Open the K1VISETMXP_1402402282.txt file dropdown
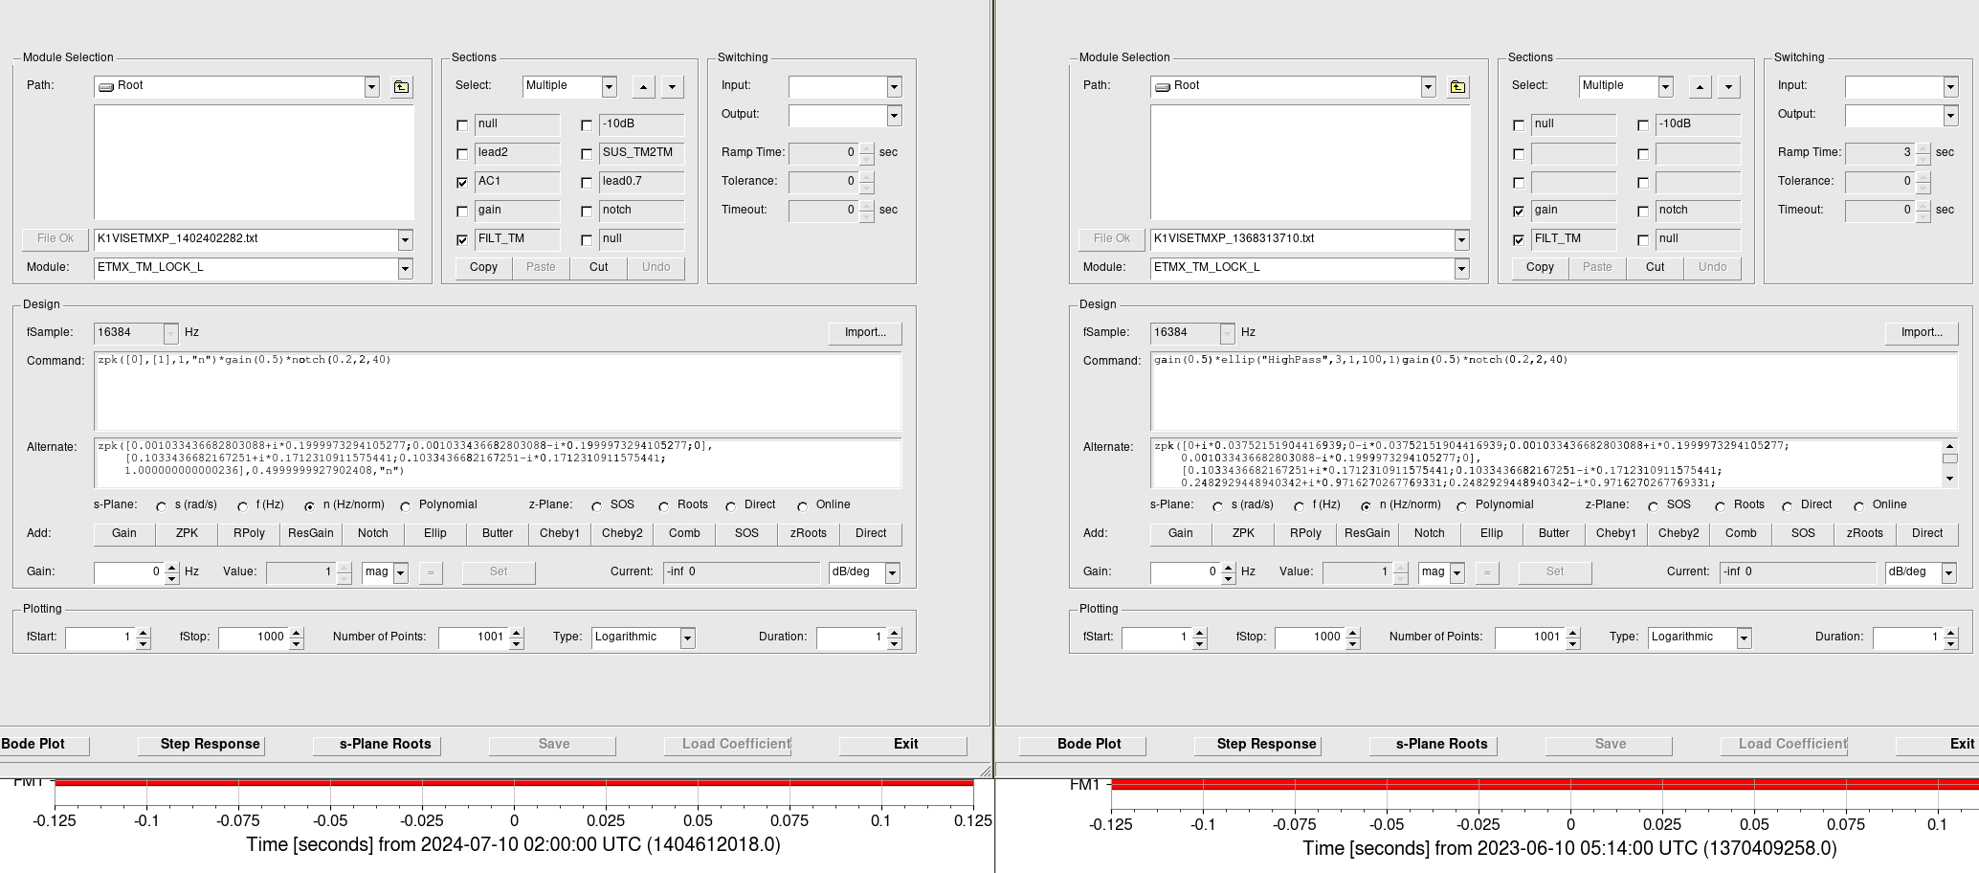The width and height of the screenshot is (1979, 873). coord(405,239)
